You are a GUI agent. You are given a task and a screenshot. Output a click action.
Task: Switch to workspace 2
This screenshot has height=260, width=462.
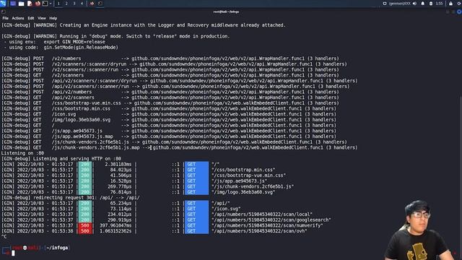[66, 4]
